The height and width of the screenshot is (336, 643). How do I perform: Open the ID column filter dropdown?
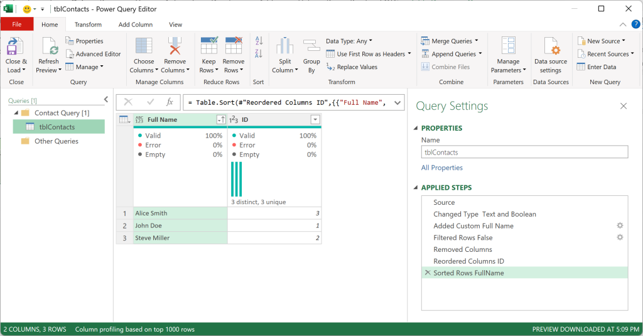[315, 120]
